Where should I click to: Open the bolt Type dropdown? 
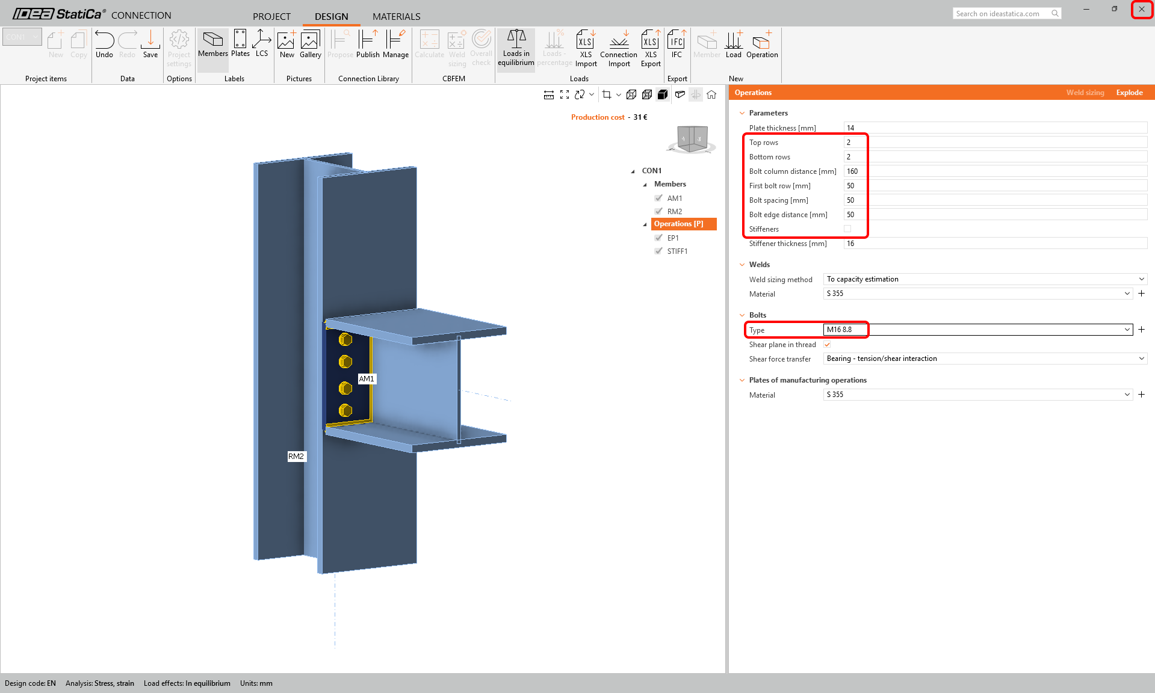click(1127, 330)
